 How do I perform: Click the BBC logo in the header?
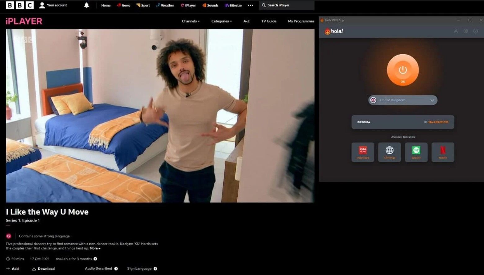(x=20, y=5)
